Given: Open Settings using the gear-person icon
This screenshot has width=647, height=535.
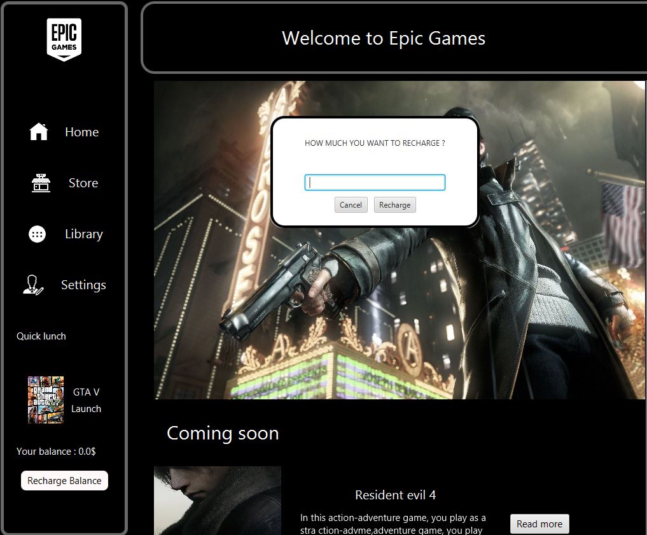Looking at the screenshot, I should [x=32, y=285].
